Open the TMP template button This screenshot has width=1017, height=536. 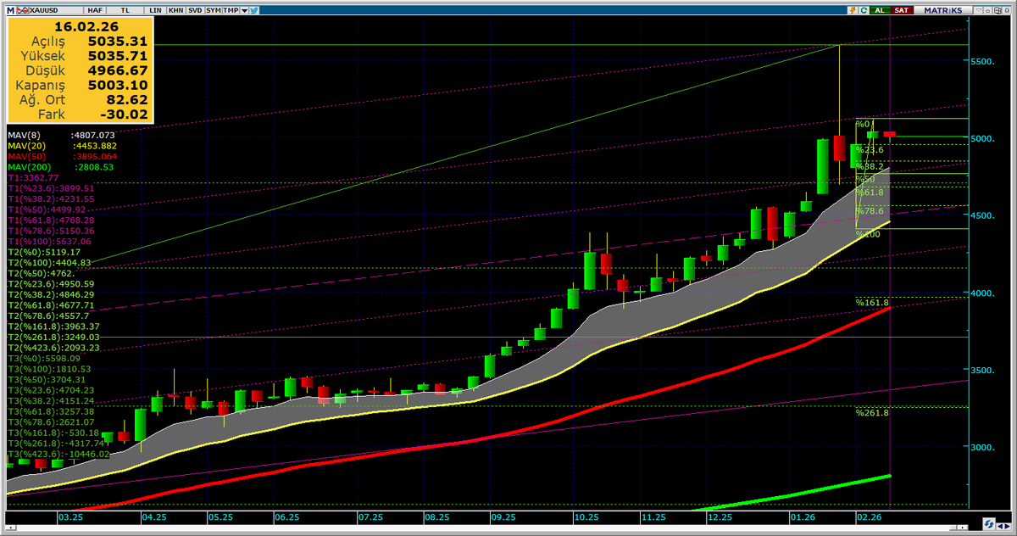tap(231, 10)
